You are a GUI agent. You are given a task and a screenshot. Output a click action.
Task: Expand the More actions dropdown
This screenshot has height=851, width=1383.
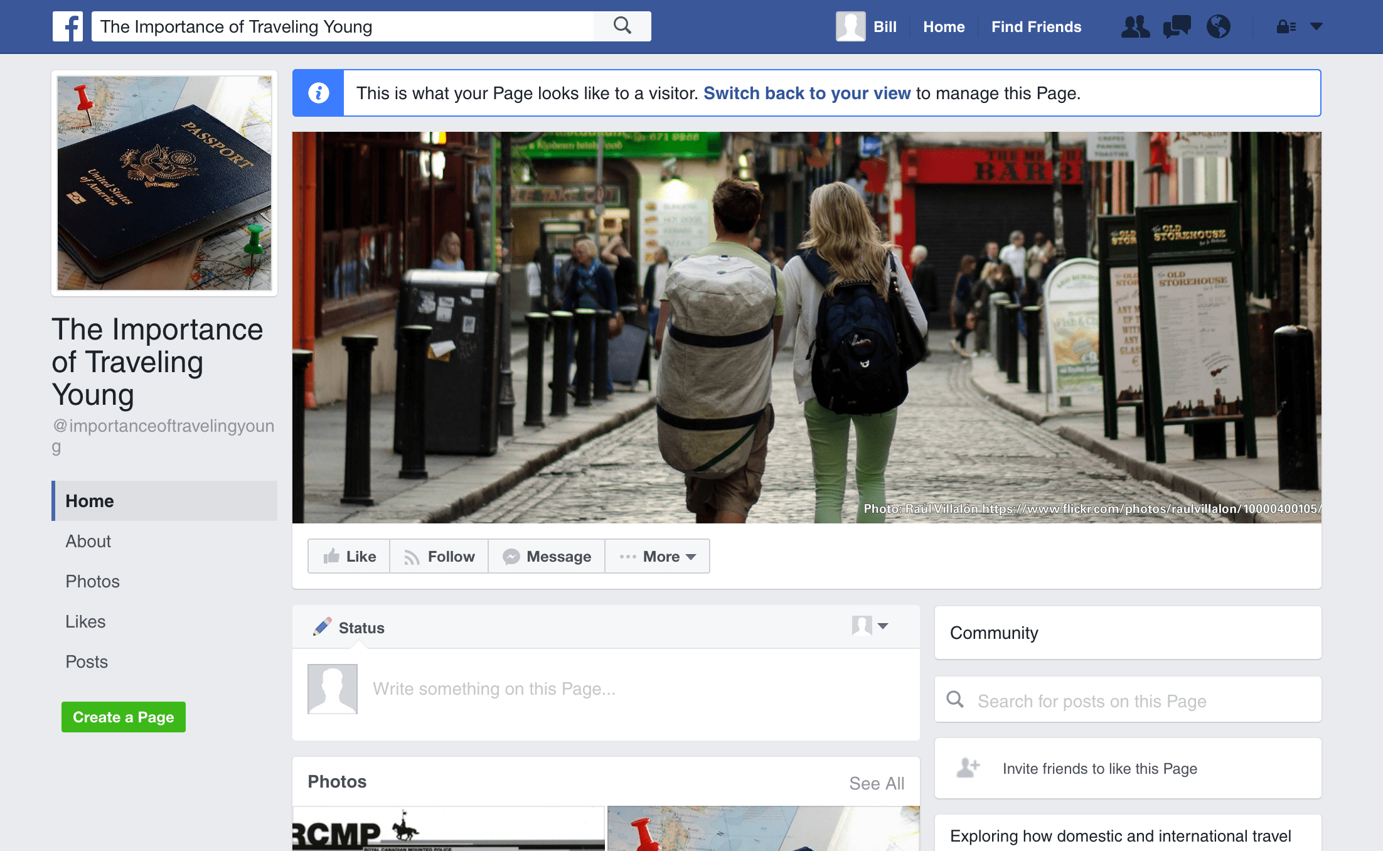(x=658, y=556)
